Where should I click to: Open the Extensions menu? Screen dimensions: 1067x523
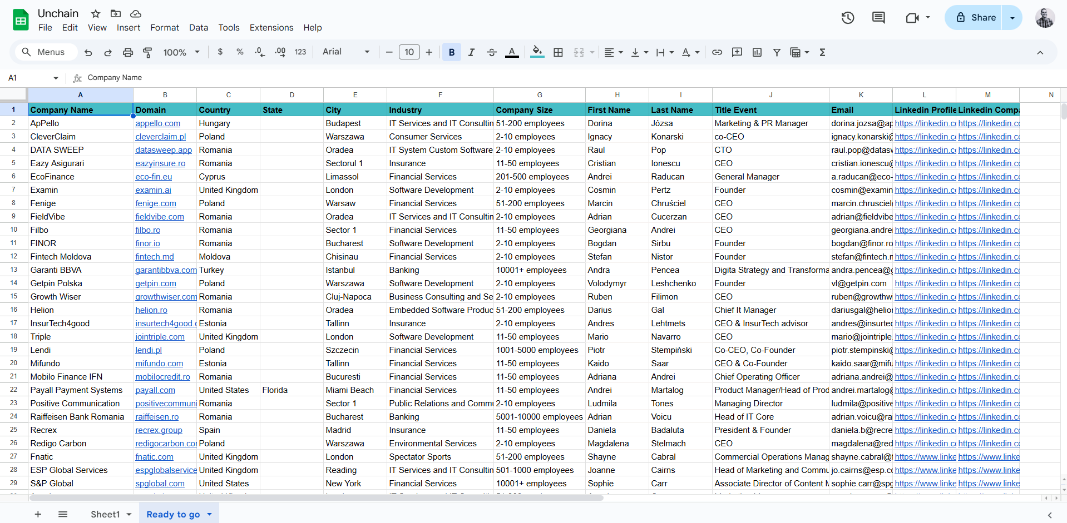(271, 28)
